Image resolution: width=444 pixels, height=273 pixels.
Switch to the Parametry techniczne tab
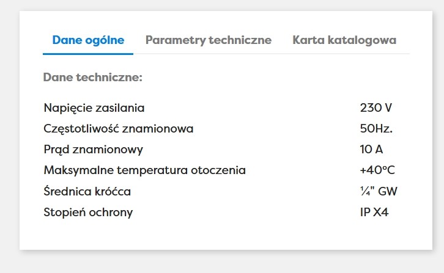(x=209, y=40)
